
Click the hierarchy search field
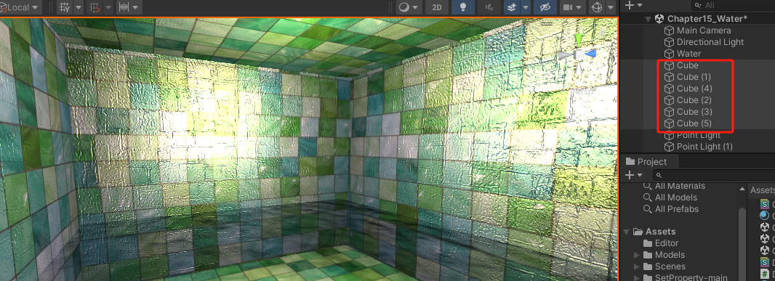coord(733,5)
